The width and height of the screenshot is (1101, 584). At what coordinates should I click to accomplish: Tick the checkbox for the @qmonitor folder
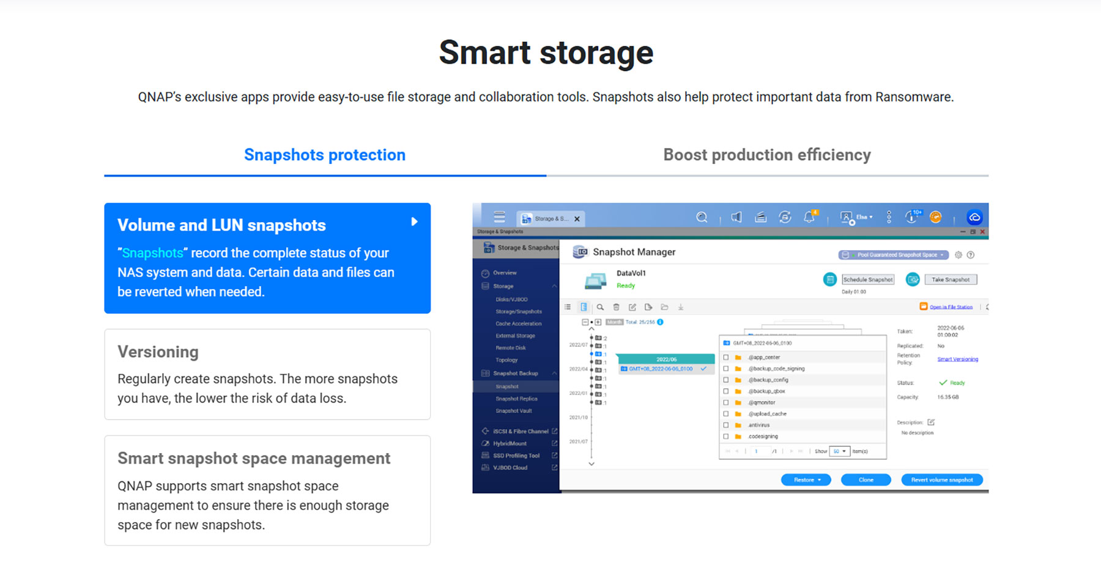726,403
